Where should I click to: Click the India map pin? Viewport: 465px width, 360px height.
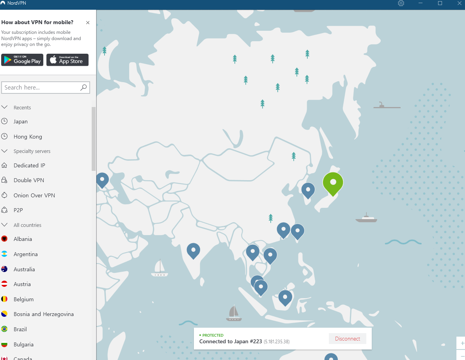tap(193, 251)
